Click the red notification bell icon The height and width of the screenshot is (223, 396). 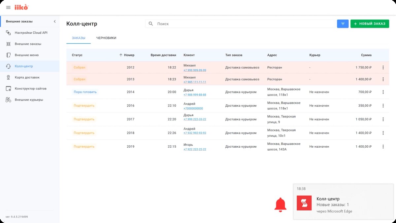tap(280, 205)
